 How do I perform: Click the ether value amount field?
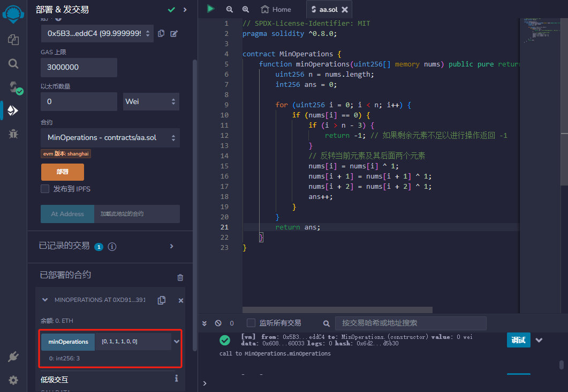pos(79,102)
